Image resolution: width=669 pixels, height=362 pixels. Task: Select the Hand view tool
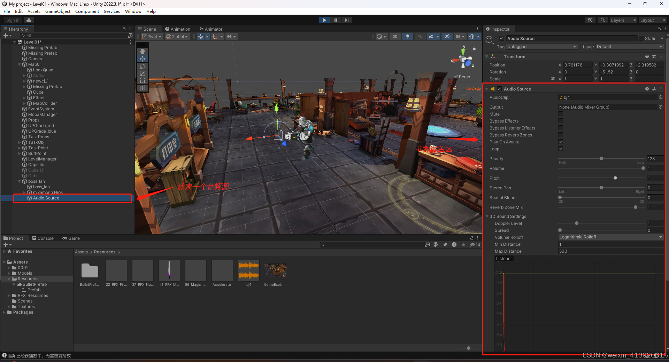click(143, 51)
